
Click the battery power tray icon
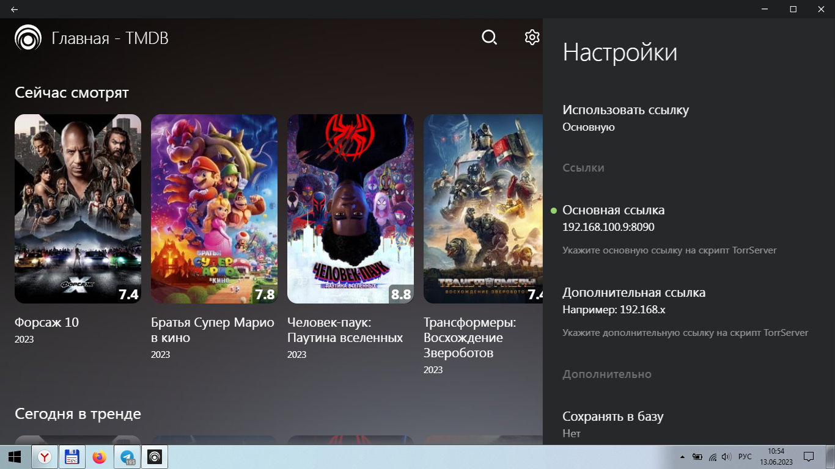(697, 457)
